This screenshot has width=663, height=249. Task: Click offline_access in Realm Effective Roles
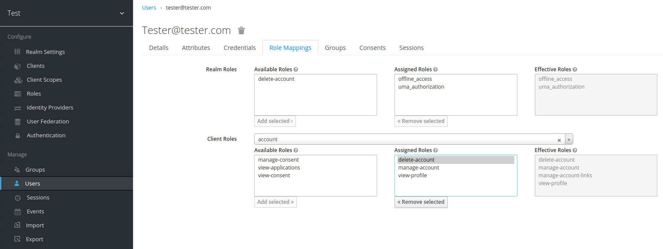pyautogui.click(x=555, y=79)
